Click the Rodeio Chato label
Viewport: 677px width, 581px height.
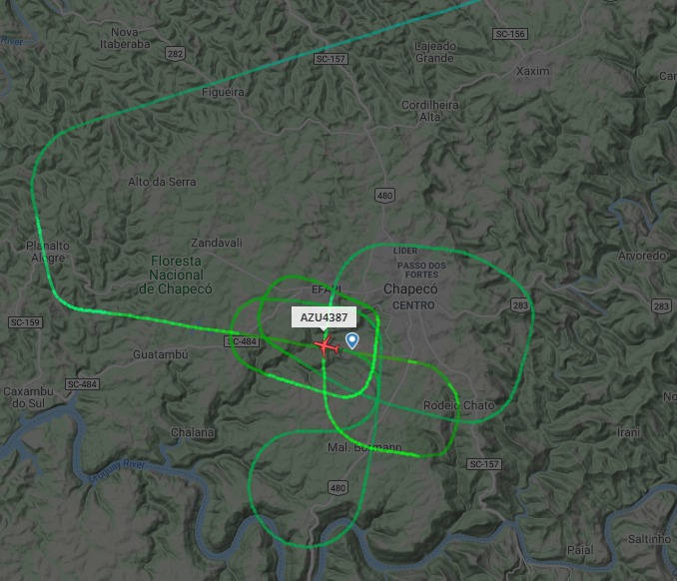pos(458,405)
